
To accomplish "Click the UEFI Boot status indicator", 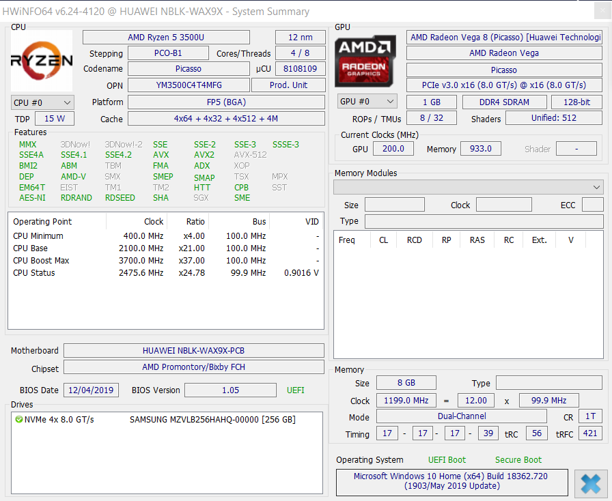I will (x=447, y=460).
